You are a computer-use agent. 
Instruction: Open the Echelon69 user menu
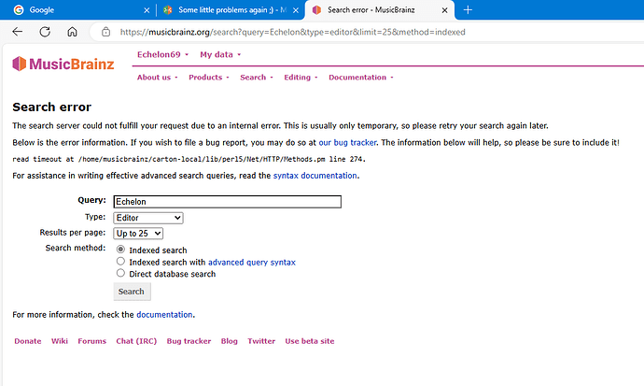click(162, 54)
